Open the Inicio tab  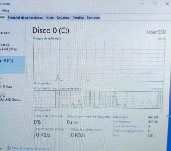click(50, 18)
